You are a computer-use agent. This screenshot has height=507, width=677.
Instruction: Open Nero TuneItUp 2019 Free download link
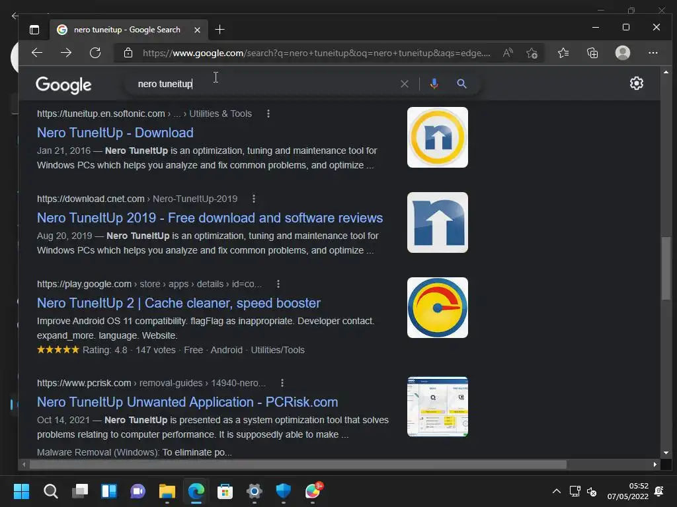pos(210,218)
